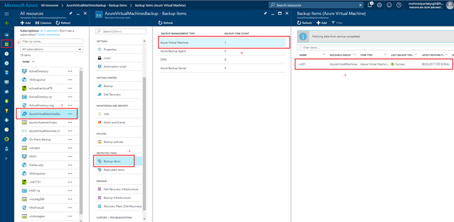Toggle NAME column sort chevron in All resources
Image resolution: width=454 pixels, height=222 pixels.
tap(33, 62)
